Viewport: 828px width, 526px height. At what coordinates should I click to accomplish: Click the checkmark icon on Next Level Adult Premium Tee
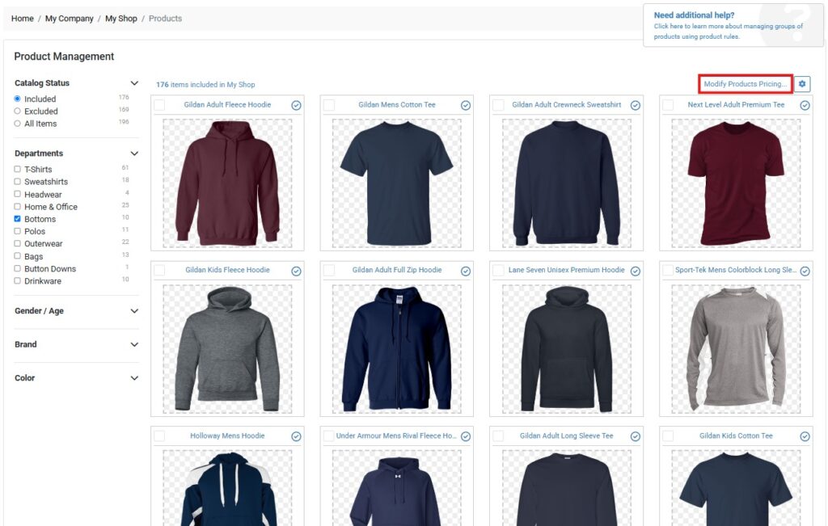(805, 106)
